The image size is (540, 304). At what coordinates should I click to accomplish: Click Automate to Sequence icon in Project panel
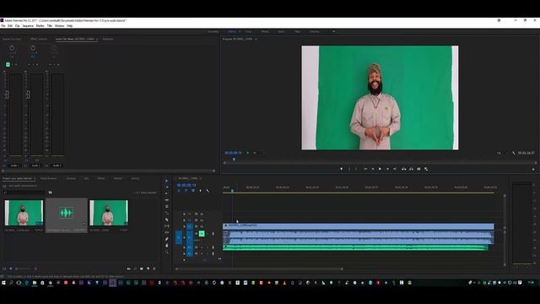(129, 269)
